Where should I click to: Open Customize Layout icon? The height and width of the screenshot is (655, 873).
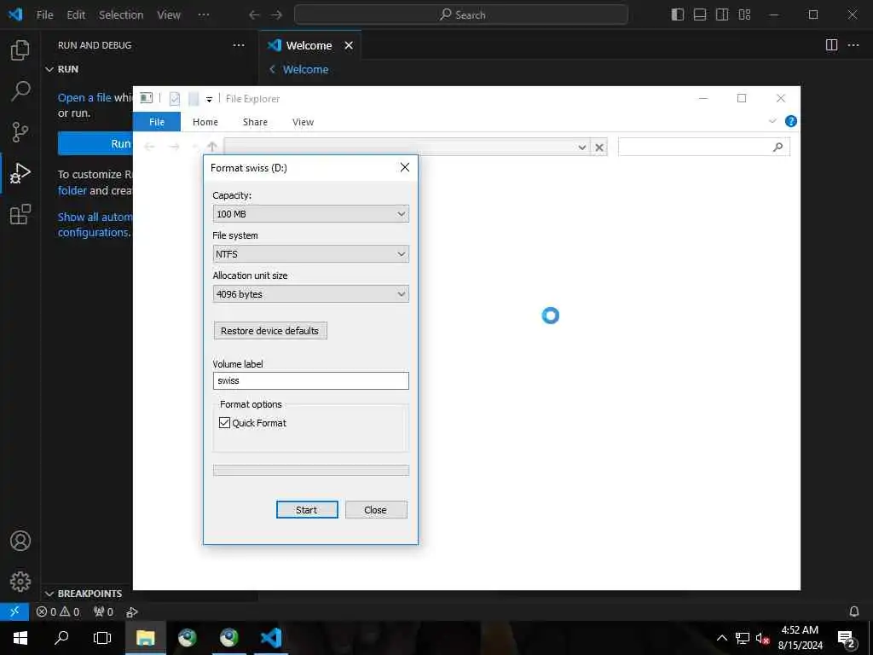[744, 14]
